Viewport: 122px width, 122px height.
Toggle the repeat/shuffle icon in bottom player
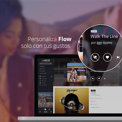pyautogui.click(x=51, y=112)
